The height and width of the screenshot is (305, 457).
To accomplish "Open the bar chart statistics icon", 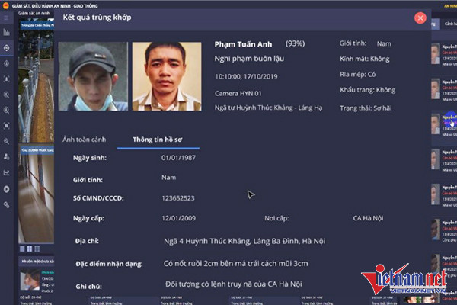I will coord(6,32).
